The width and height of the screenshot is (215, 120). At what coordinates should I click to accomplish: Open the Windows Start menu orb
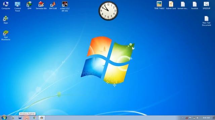click(x=4, y=118)
